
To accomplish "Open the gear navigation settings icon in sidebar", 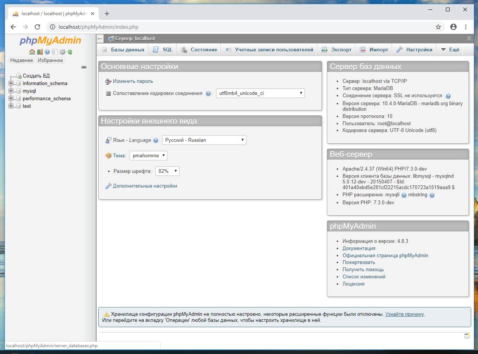I will pyautogui.click(x=62, y=52).
